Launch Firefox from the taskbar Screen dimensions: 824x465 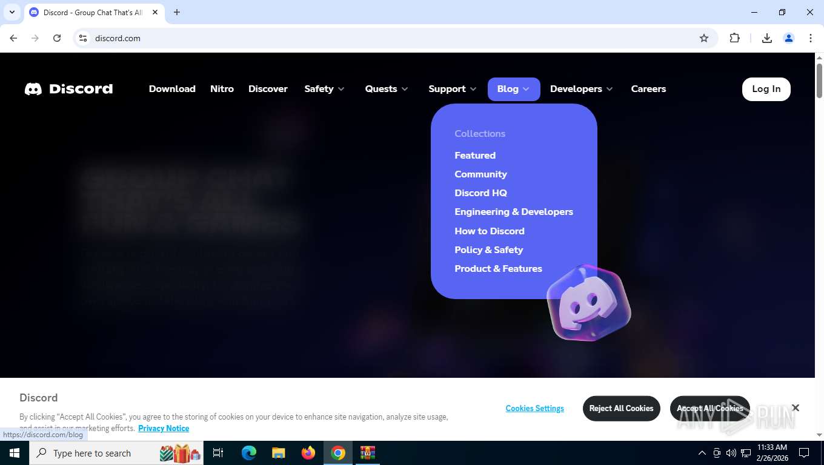(x=308, y=453)
